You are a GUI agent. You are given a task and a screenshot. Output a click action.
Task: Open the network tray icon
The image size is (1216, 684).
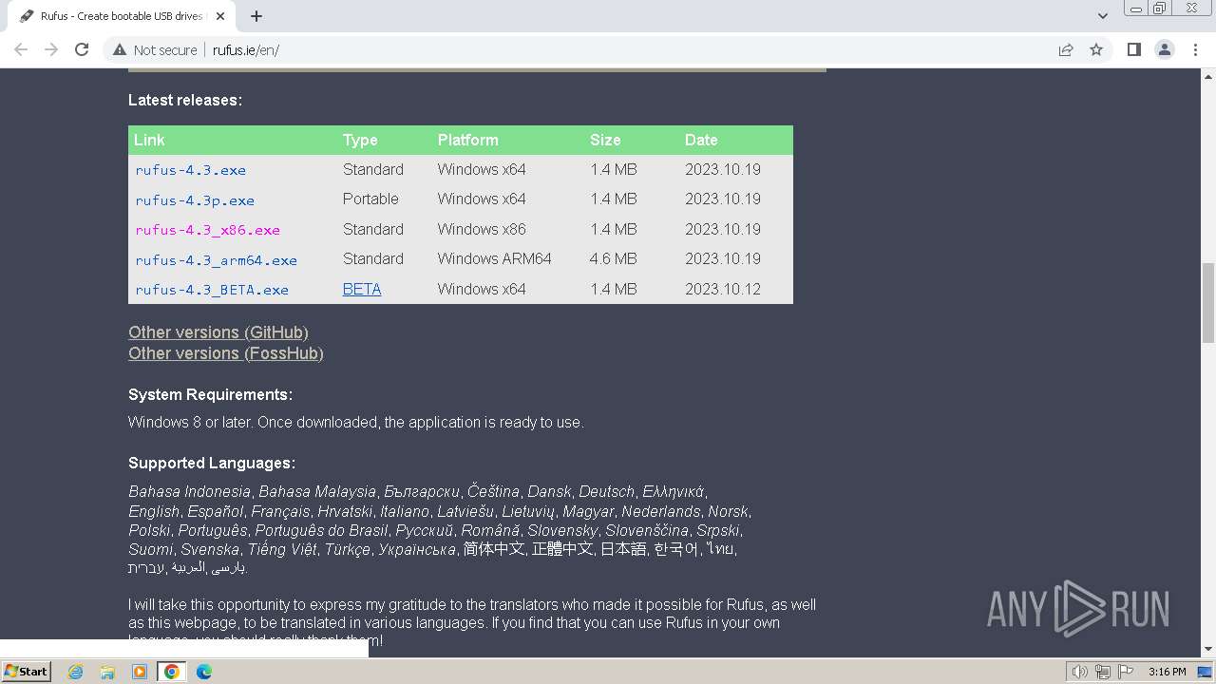[1102, 672]
